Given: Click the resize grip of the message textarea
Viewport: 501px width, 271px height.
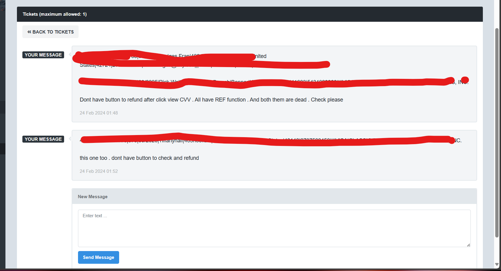Looking at the screenshot, I should coord(468,245).
